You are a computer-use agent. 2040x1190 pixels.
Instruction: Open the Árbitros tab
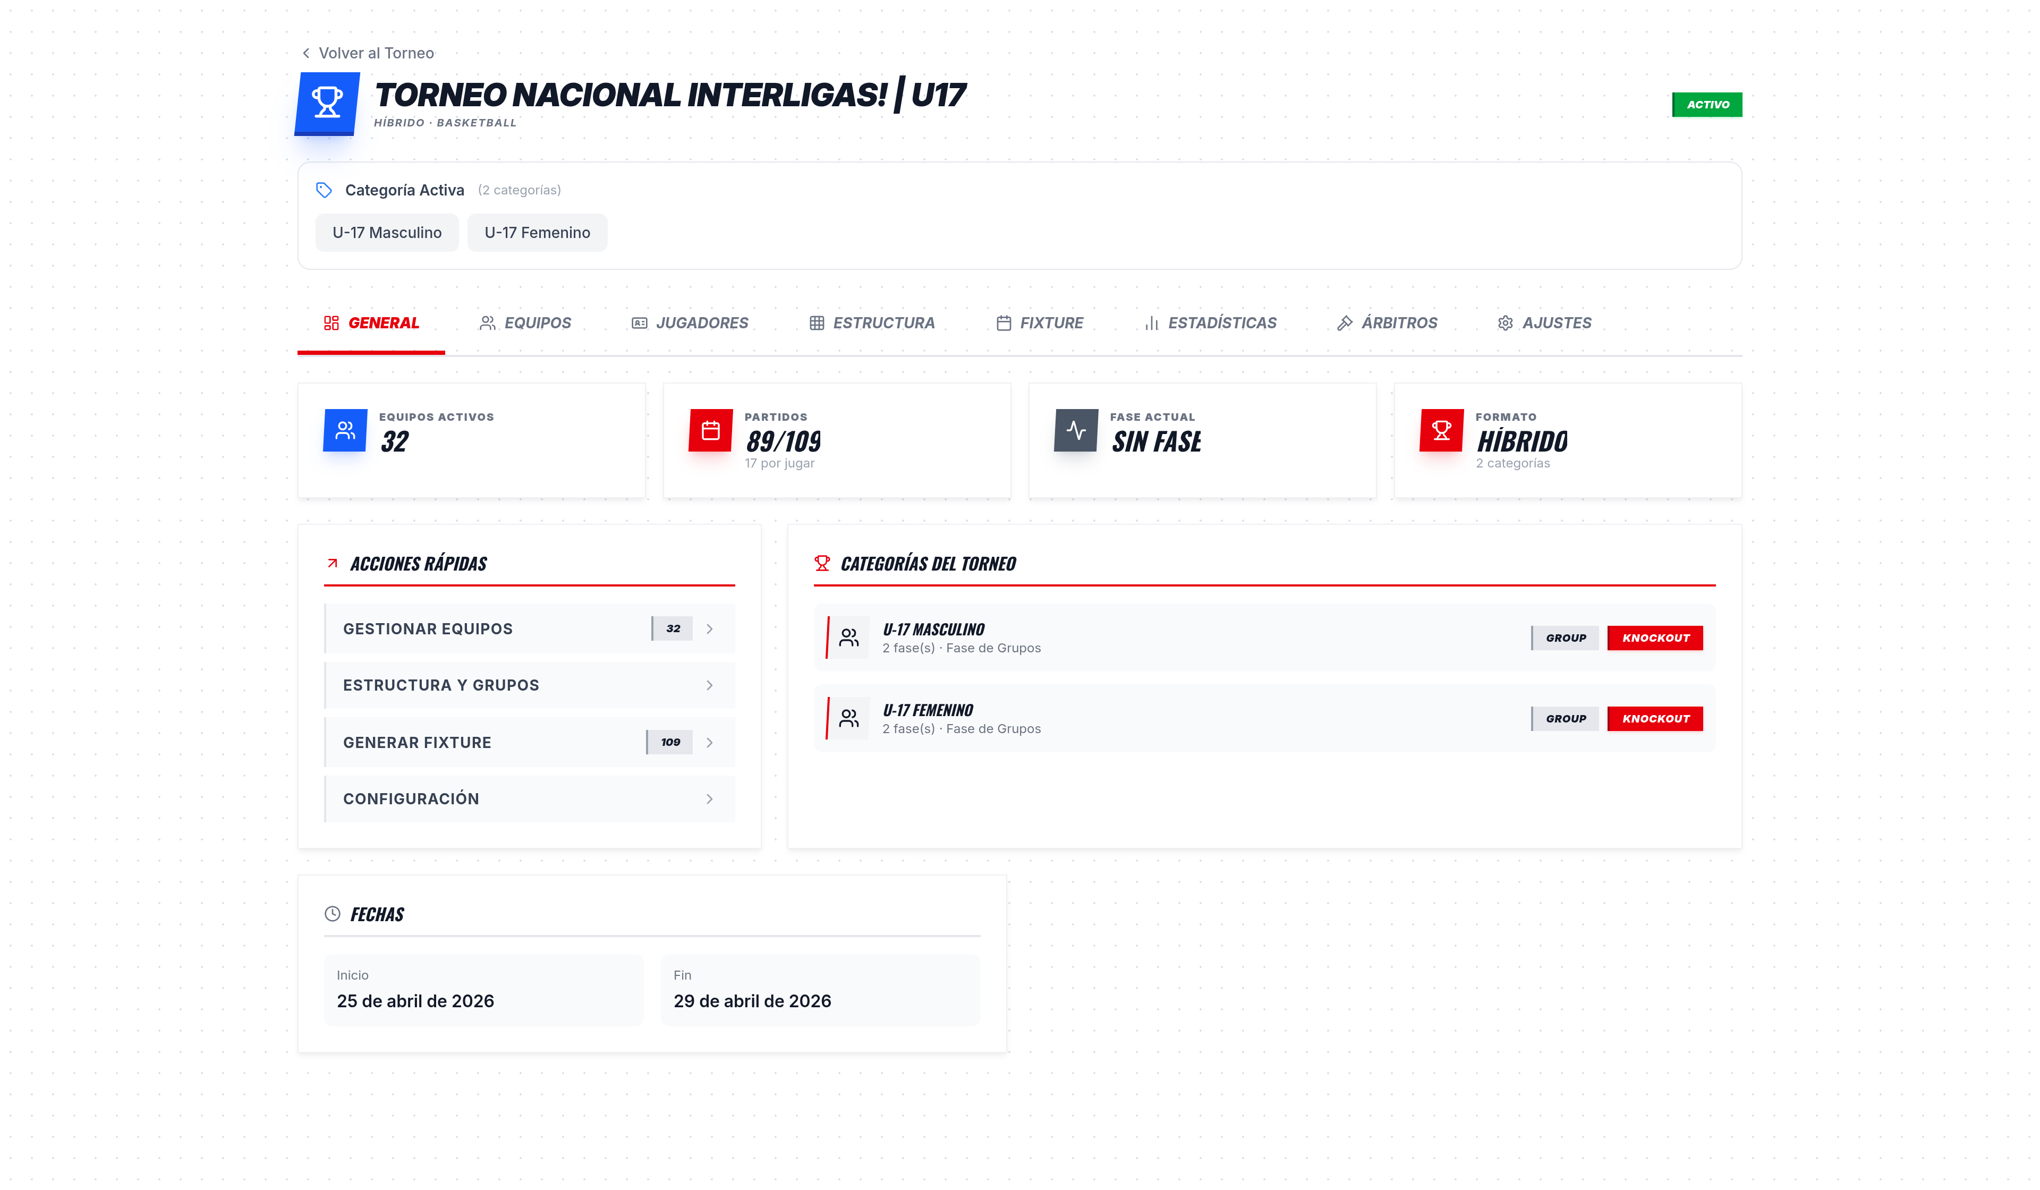point(1388,323)
